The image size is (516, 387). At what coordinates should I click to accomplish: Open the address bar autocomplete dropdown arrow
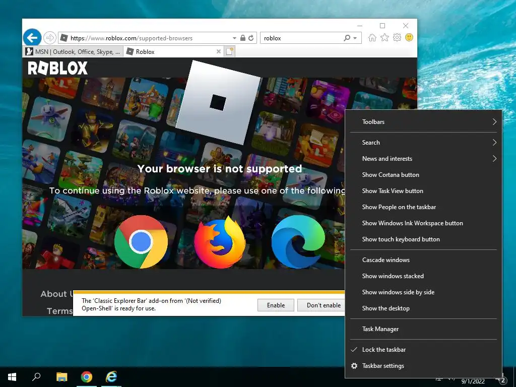234,38
